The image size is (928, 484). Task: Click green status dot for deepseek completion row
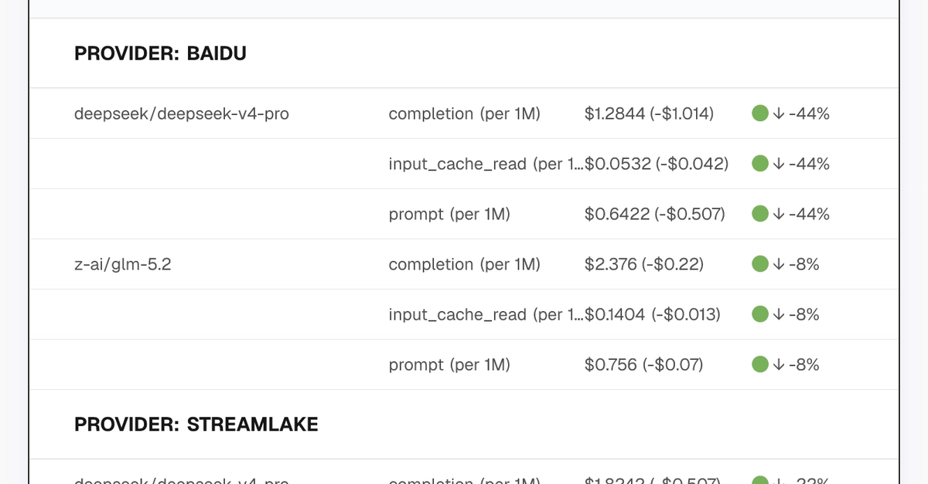pyautogui.click(x=759, y=113)
